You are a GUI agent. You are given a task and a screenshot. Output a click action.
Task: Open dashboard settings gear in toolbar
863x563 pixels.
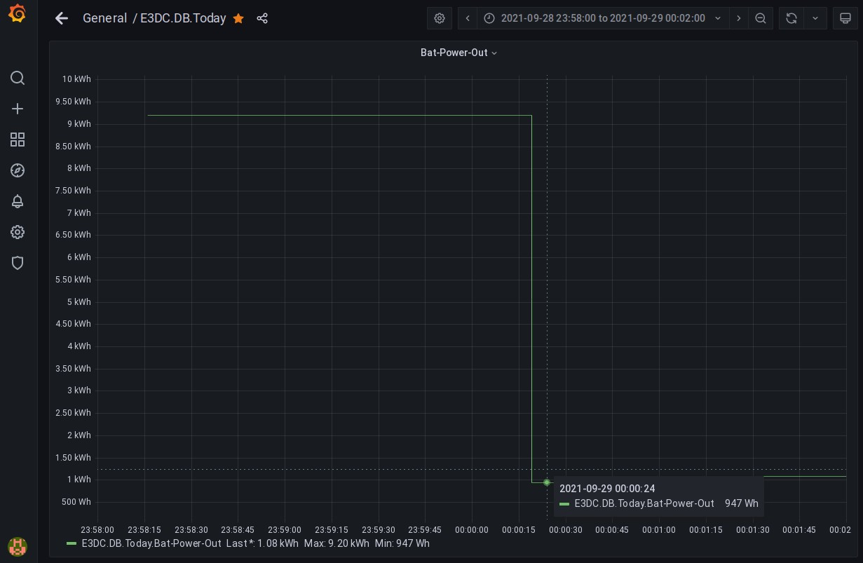(440, 19)
